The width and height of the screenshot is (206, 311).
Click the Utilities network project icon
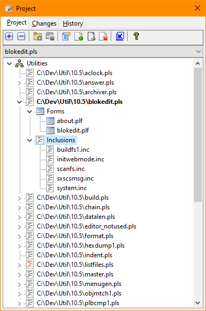pyautogui.click(x=20, y=63)
